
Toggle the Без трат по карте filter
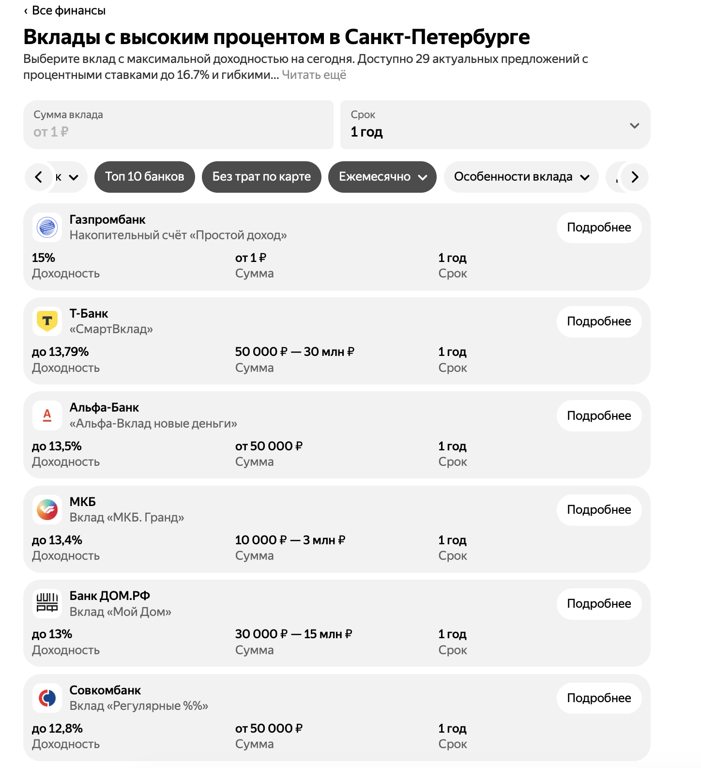coord(261,177)
